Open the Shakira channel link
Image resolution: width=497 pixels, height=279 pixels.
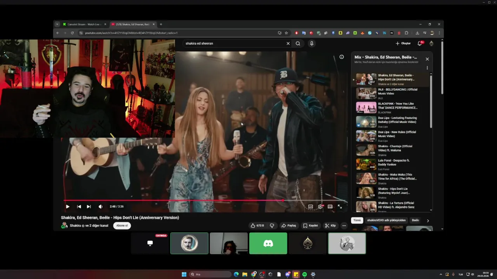click(89, 226)
